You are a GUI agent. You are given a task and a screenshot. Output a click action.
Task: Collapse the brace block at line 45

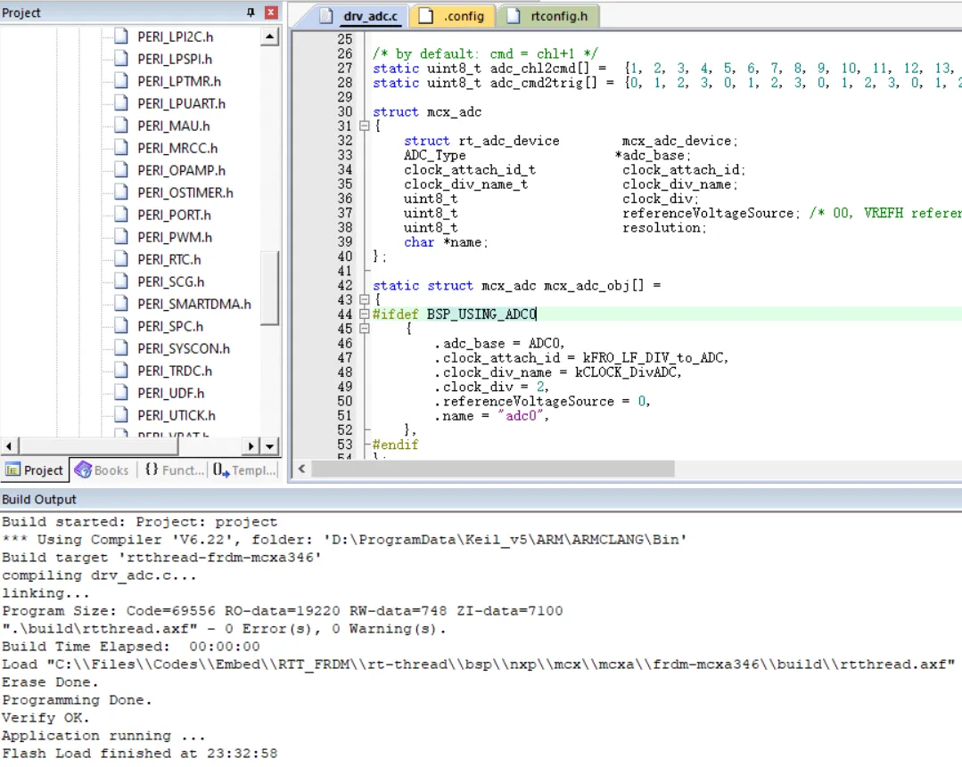[364, 329]
